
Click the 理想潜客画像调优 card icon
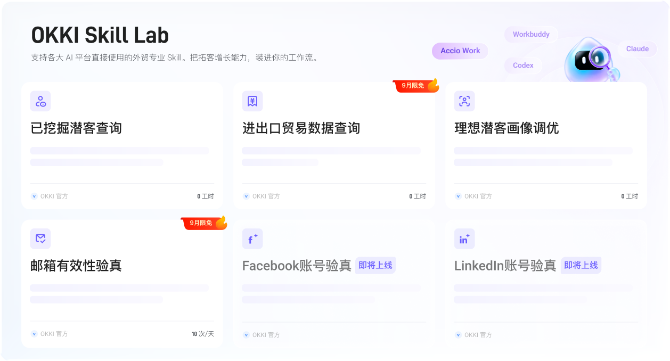click(464, 101)
